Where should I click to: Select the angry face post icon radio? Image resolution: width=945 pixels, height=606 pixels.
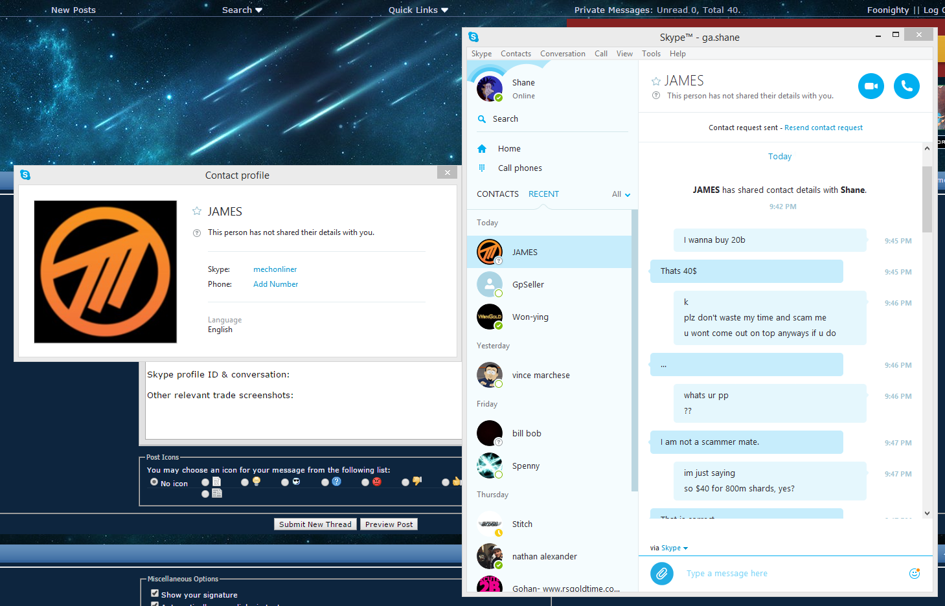coord(365,482)
